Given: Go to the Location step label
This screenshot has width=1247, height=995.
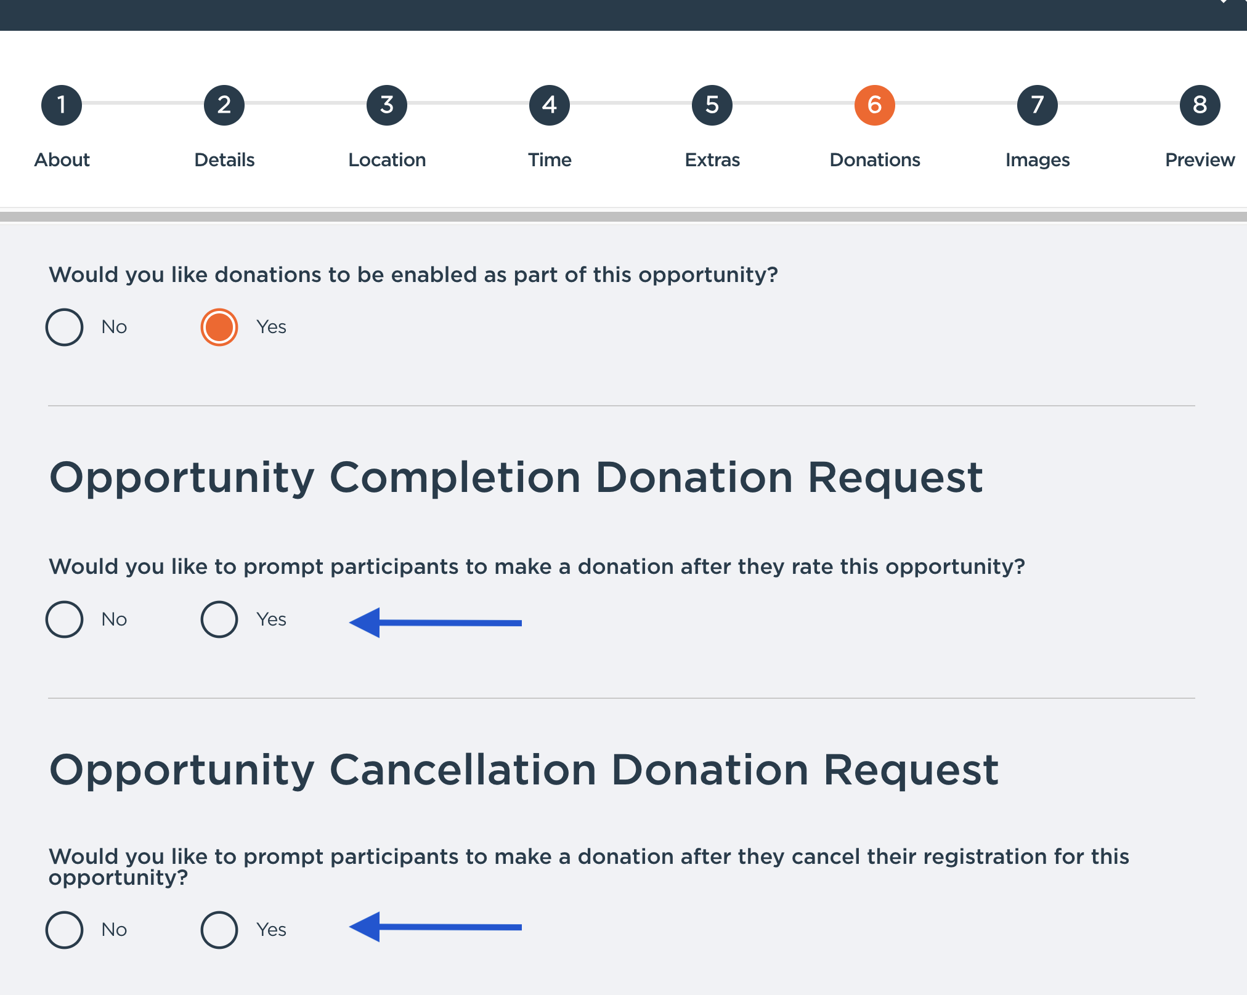Looking at the screenshot, I should click(x=387, y=160).
